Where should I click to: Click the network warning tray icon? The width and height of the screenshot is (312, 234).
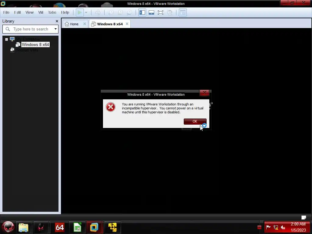(x=276, y=227)
